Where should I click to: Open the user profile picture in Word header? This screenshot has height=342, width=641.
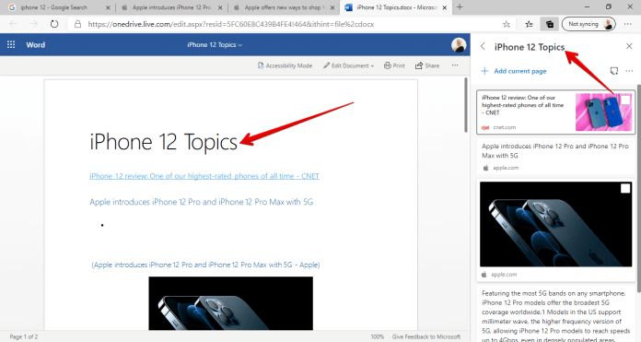pos(459,45)
